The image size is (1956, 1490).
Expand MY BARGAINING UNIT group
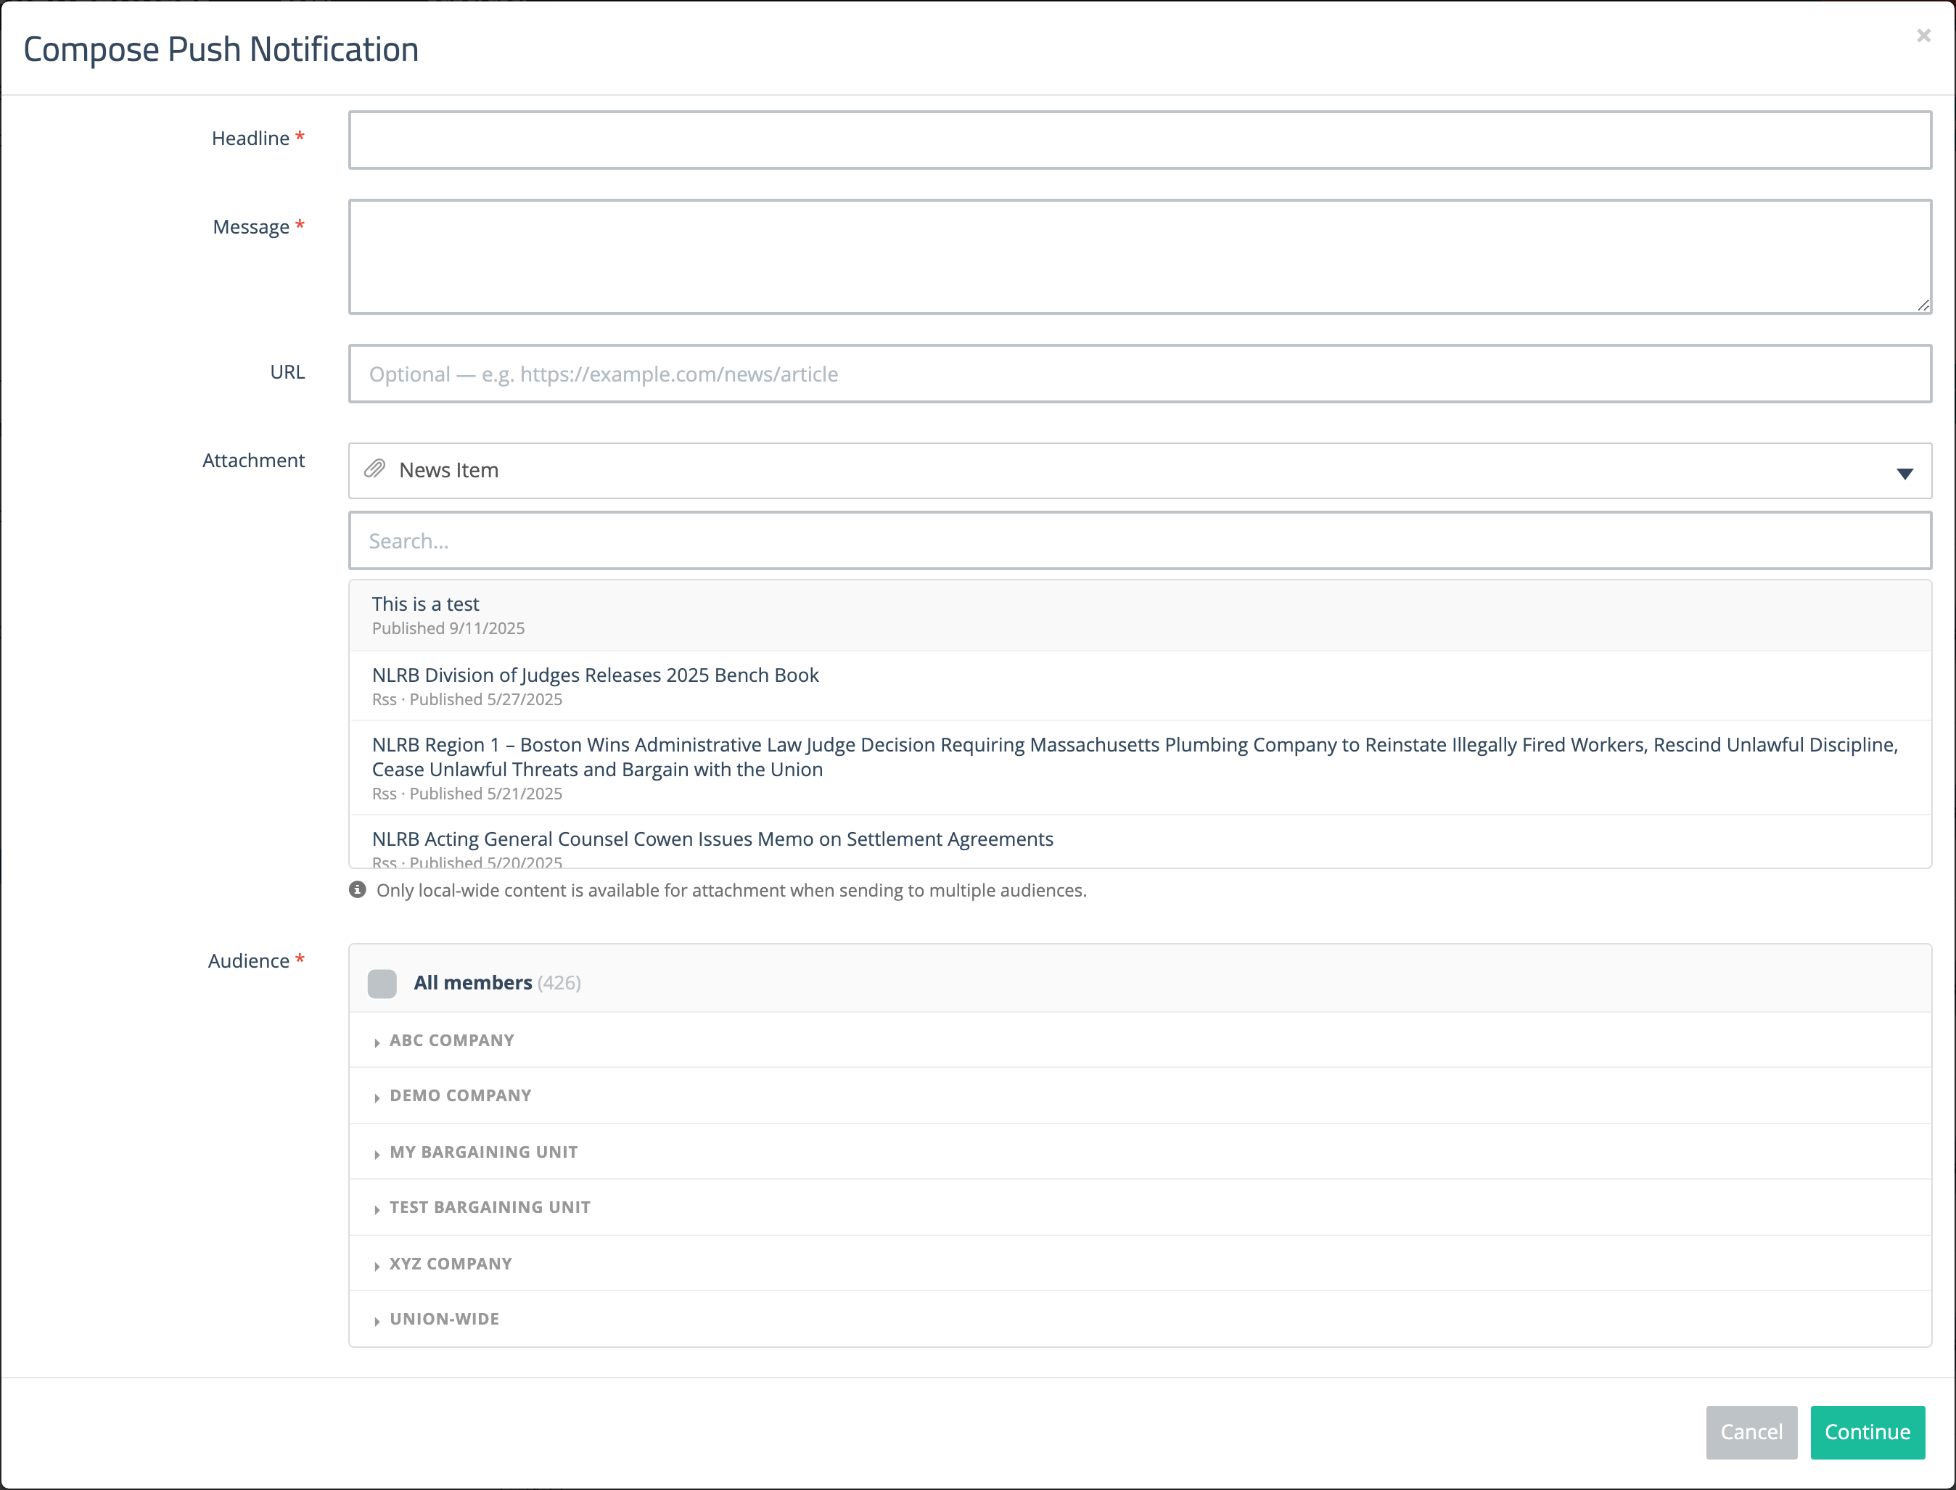[x=1140, y=1152]
